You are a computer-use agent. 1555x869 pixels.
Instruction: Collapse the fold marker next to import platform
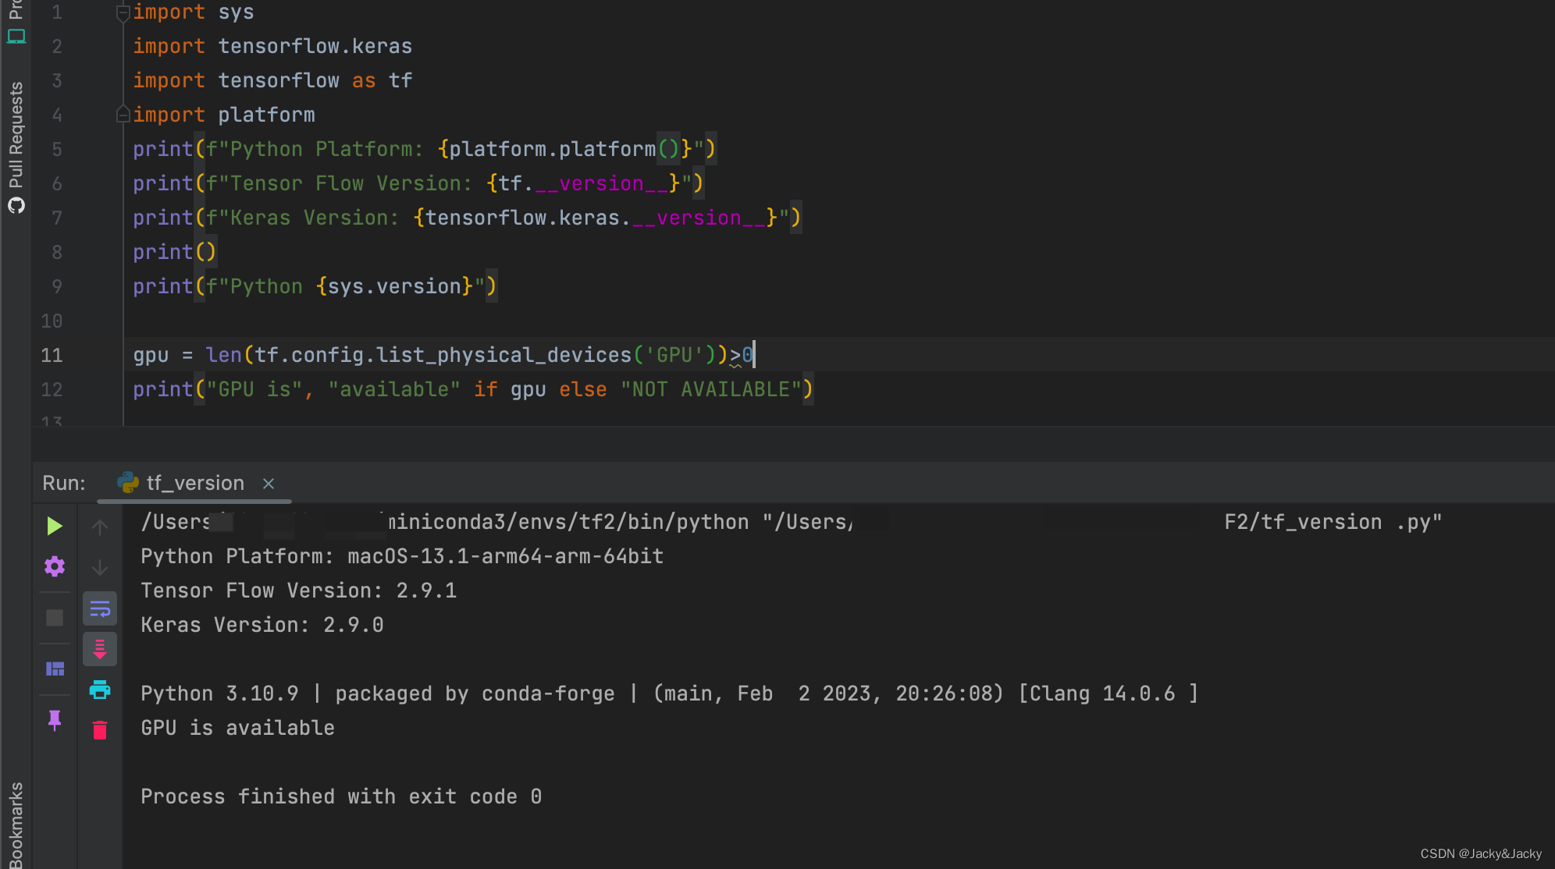coord(123,115)
